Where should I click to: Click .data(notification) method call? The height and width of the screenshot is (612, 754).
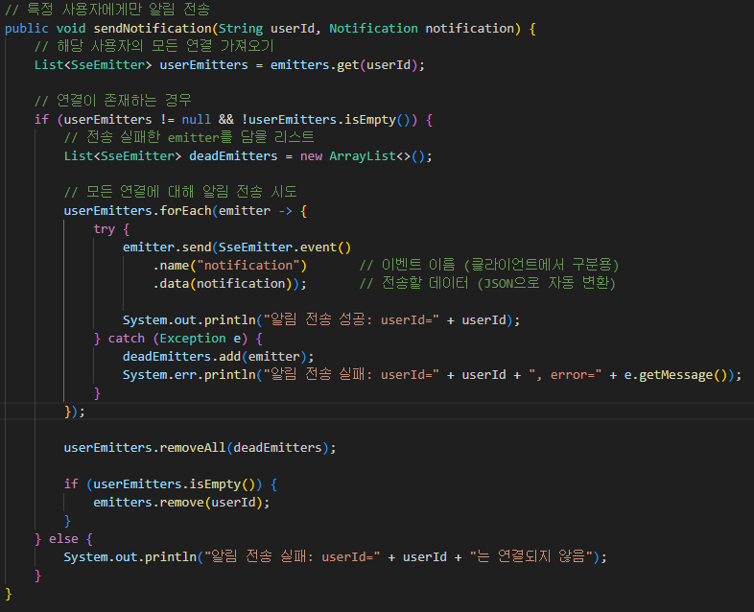(x=226, y=284)
